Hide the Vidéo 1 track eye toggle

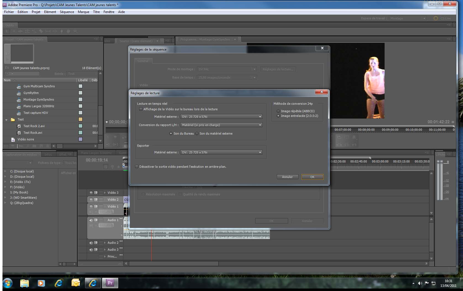(91, 206)
